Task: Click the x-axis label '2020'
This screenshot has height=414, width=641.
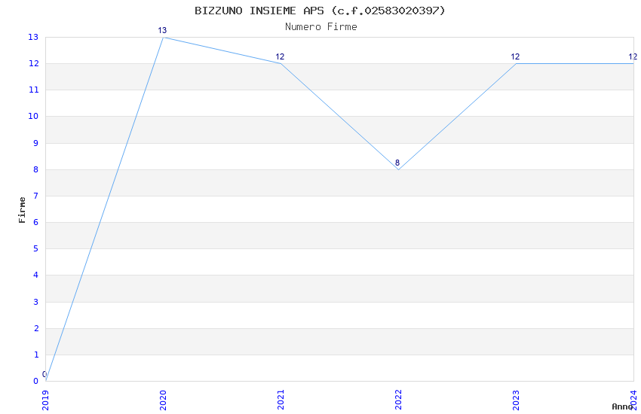Action: (163, 400)
